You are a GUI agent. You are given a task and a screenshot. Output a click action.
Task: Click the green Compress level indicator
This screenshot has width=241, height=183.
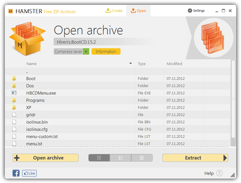click(86, 51)
